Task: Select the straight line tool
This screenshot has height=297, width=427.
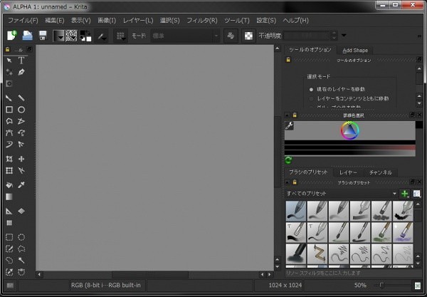Action: 21,98
